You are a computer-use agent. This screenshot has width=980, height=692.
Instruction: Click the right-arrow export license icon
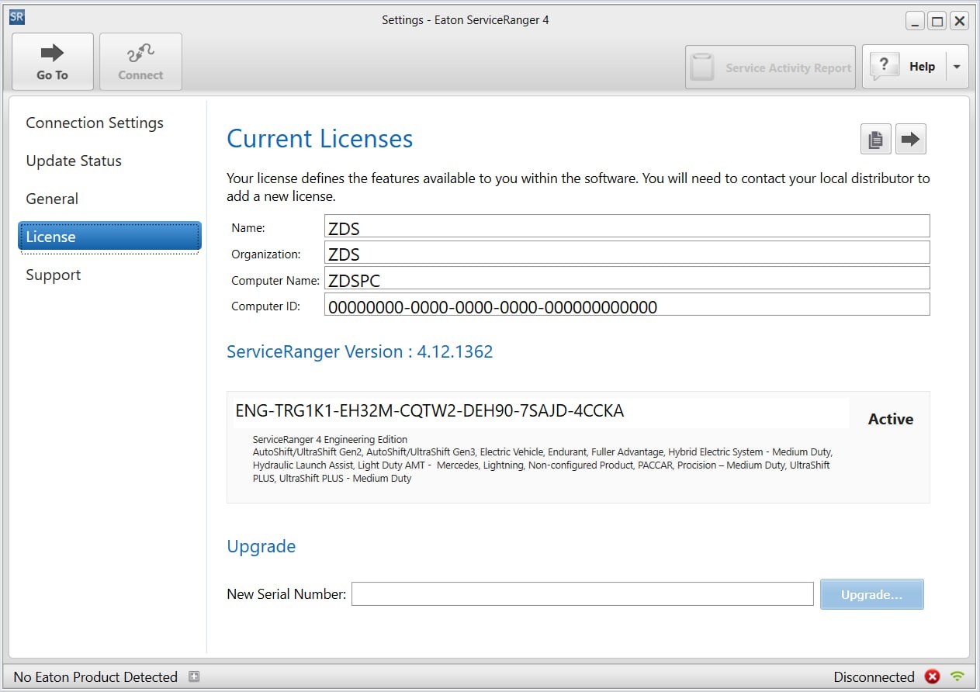[x=911, y=140]
